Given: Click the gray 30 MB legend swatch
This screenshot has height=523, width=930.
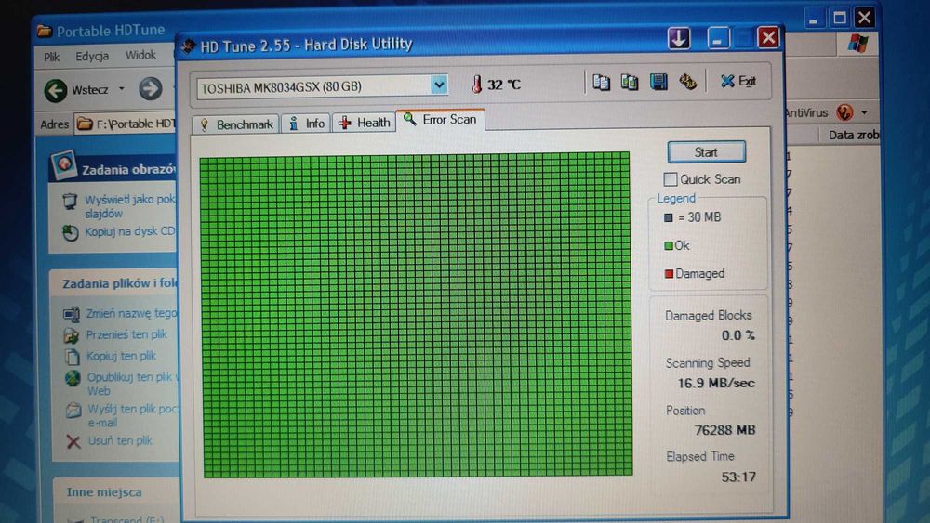Looking at the screenshot, I should [x=669, y=217].
